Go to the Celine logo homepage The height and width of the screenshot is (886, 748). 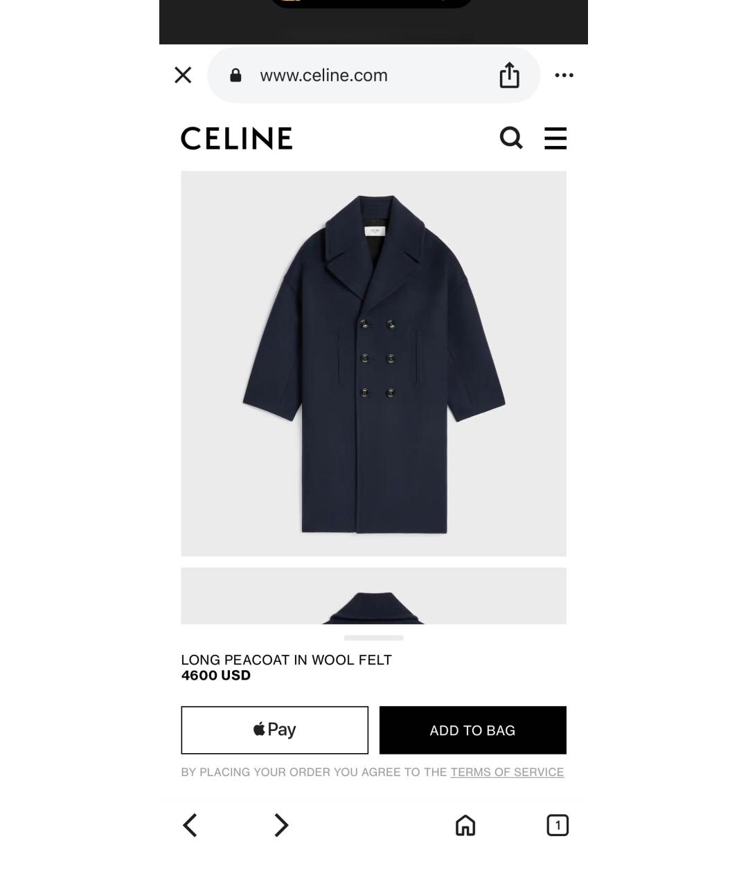[x=237, y=138]
